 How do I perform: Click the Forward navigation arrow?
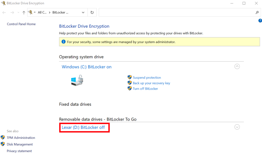click(12, 13)
